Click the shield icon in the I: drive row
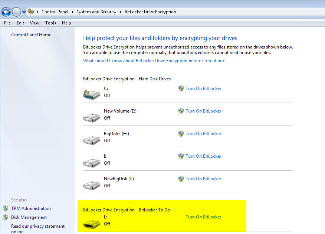Image resolution: width=325 pixels, height=234 pixels. coord(181,156)
